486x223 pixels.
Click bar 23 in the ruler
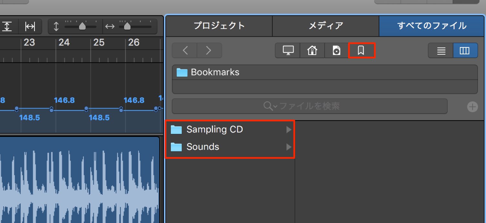[x=29, y=42]
